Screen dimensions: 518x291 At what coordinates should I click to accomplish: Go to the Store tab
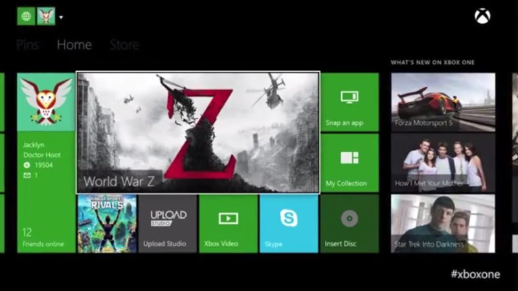124,45
